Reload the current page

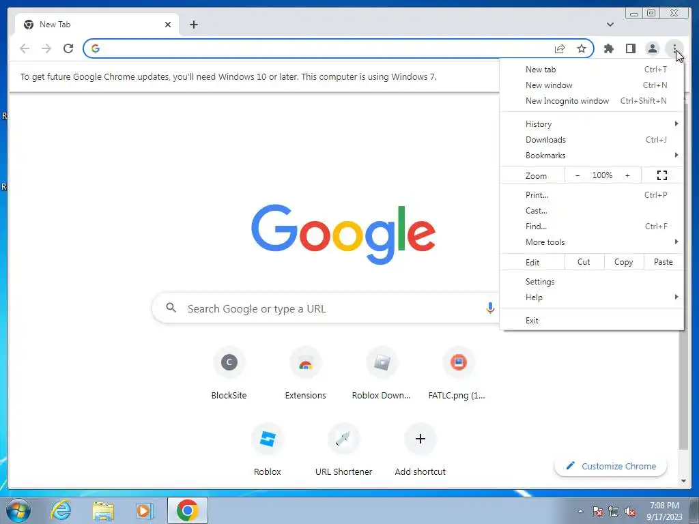click(68, 48)
